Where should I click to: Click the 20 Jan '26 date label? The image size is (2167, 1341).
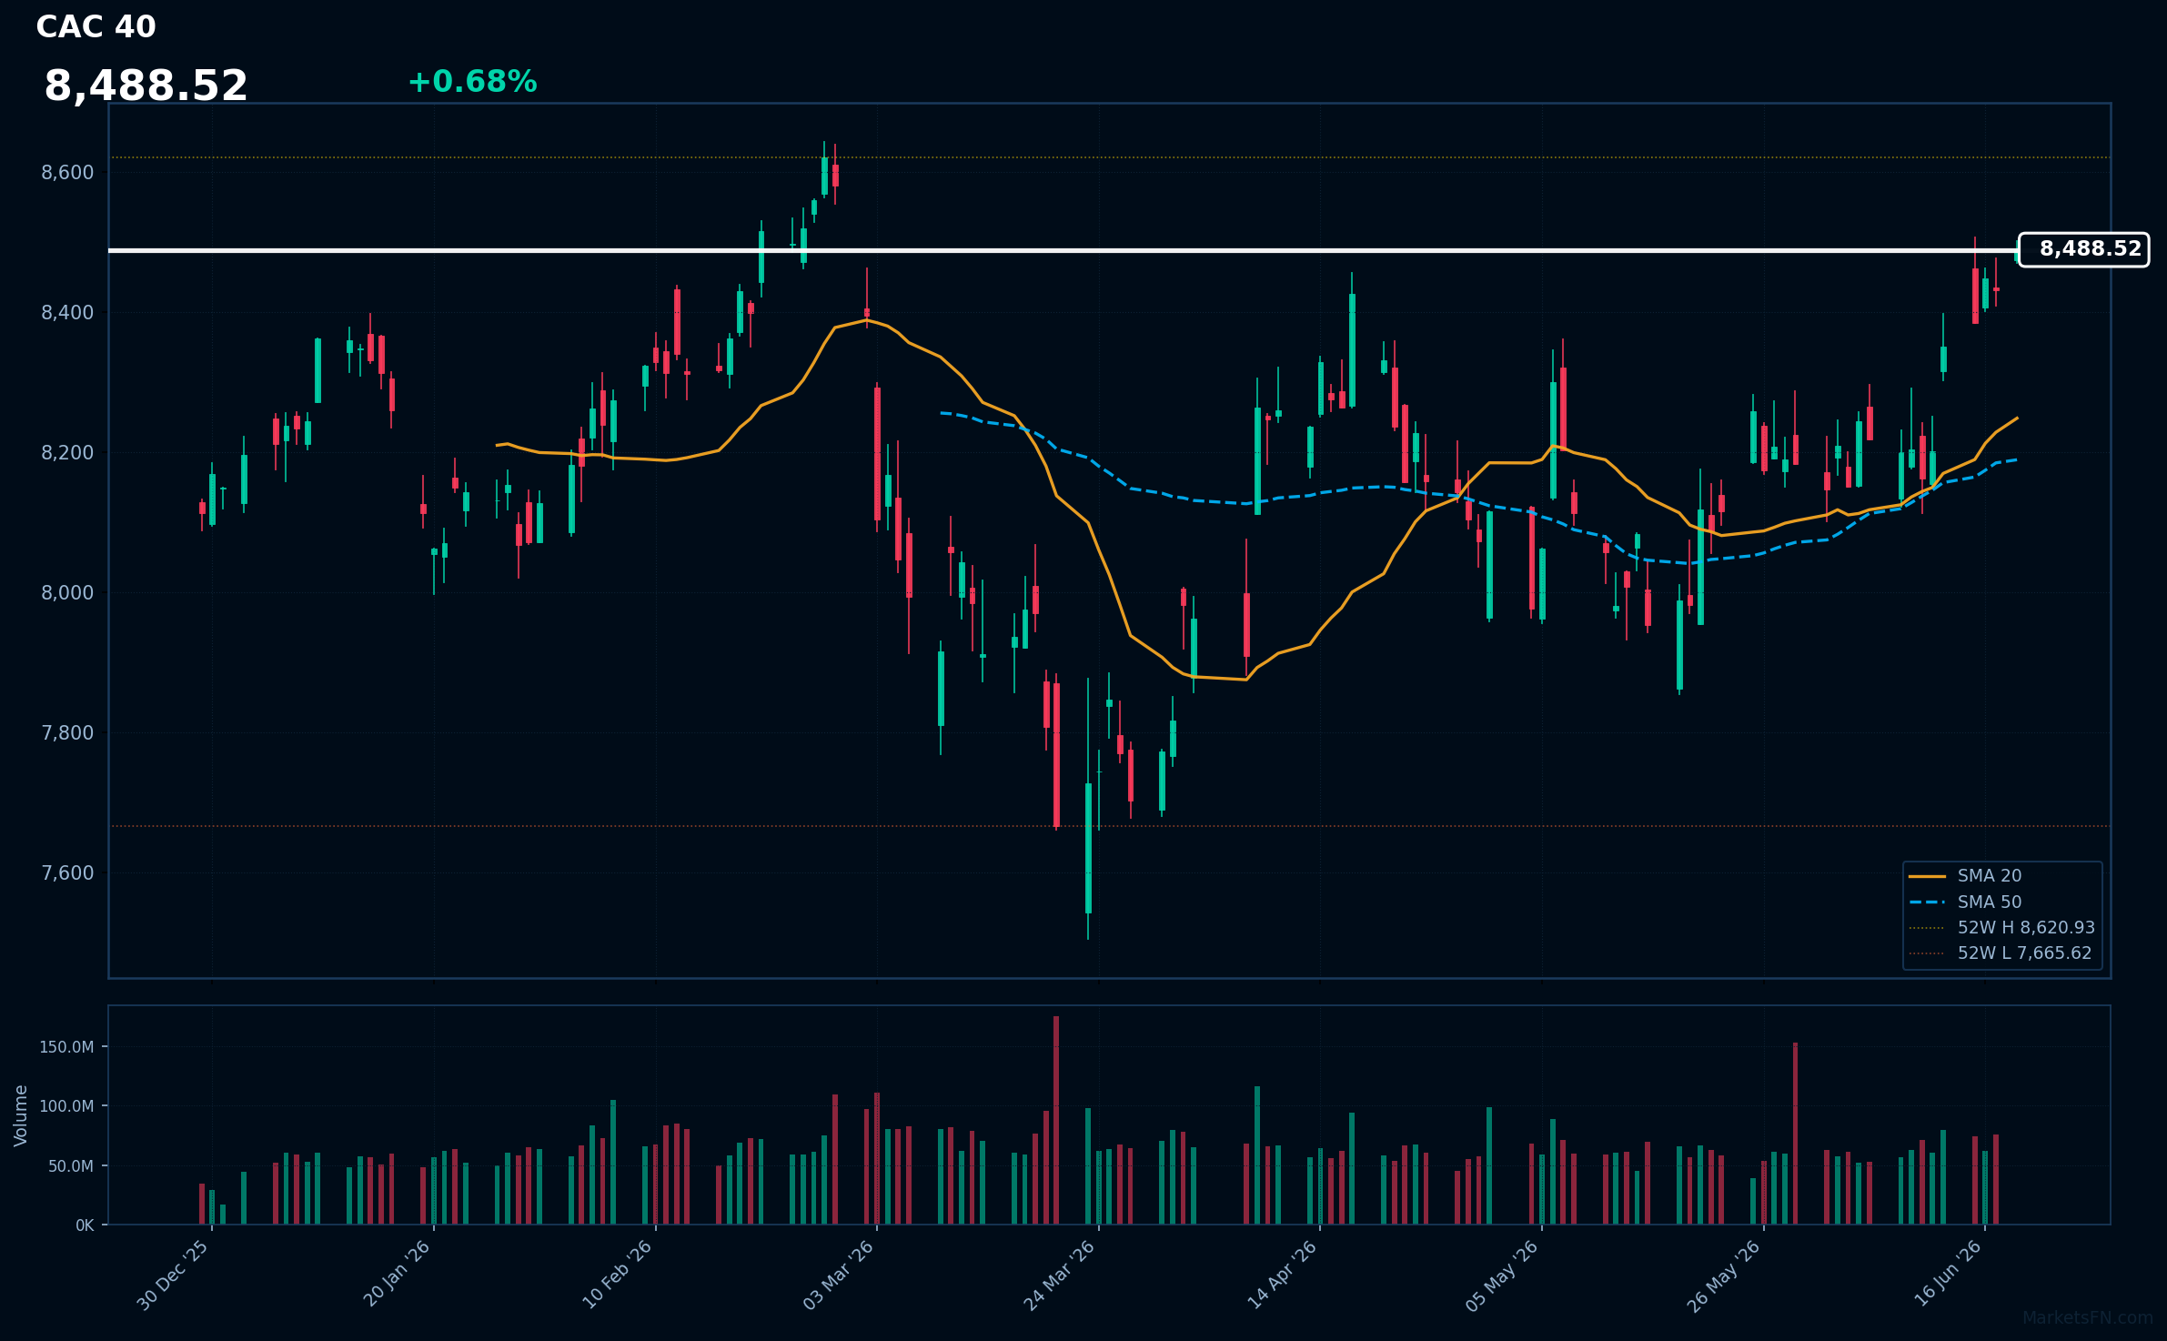397,1274
